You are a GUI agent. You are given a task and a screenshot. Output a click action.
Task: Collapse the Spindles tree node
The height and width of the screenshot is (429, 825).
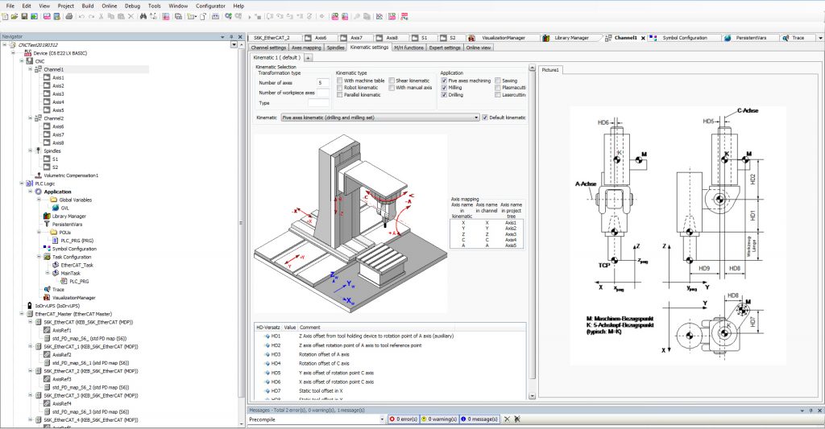(x=30, y=151)
